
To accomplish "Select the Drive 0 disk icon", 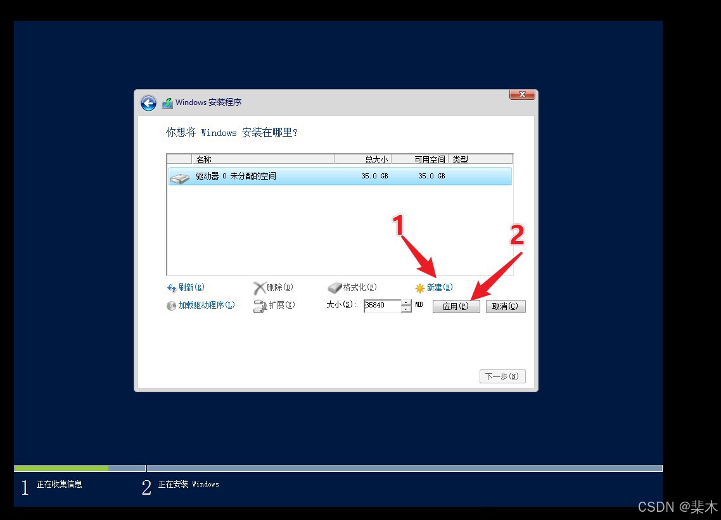I will (179, 178).
